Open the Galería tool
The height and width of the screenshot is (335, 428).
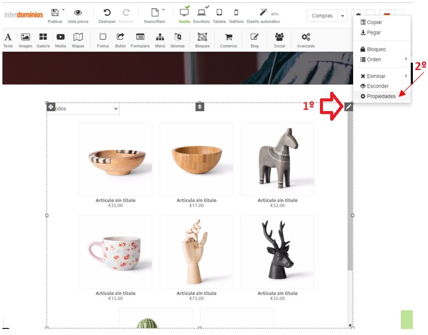[x=43, y=40]
